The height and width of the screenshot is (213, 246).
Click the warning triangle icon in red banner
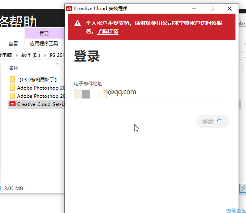[x=78, y=23]
